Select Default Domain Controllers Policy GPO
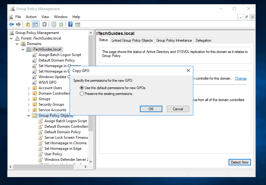Screen dimensions: 266x185 click(x=66, y=126)
